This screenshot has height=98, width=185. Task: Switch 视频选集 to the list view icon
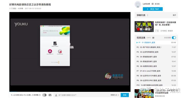[x=153, y=38]
